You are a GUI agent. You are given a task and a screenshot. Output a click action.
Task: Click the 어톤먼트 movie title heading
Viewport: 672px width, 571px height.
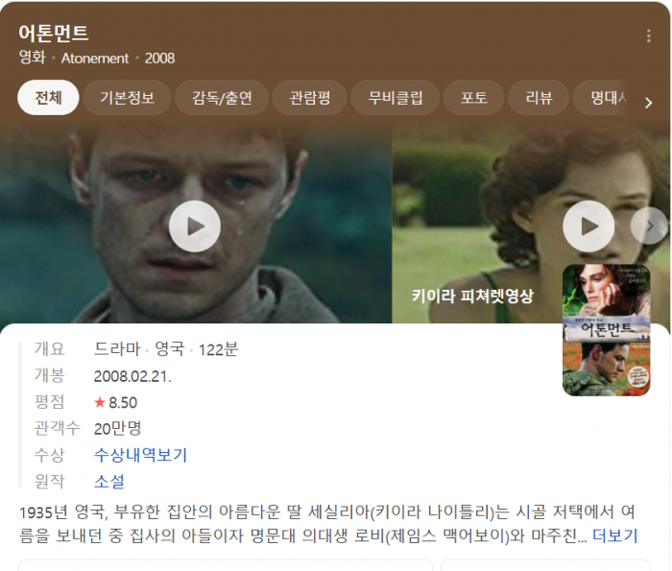click(x=54, y=33)
